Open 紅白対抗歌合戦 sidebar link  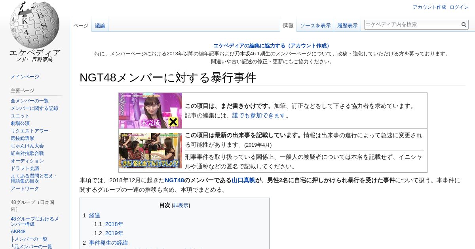pos(27,153)
